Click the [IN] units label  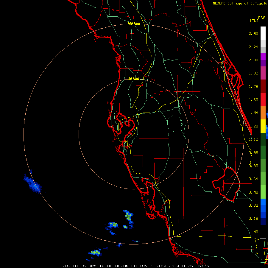[x=254, y=21]
